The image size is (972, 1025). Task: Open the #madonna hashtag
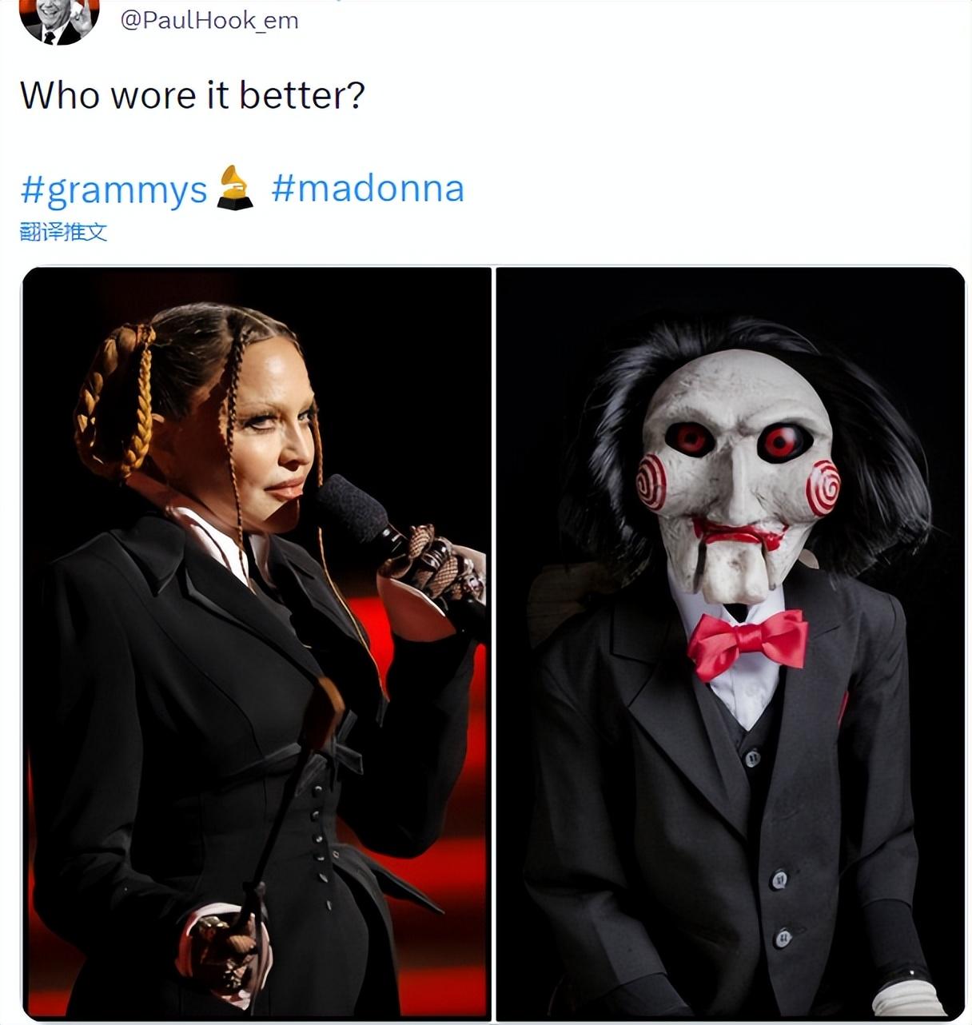[x=367, y=189]
